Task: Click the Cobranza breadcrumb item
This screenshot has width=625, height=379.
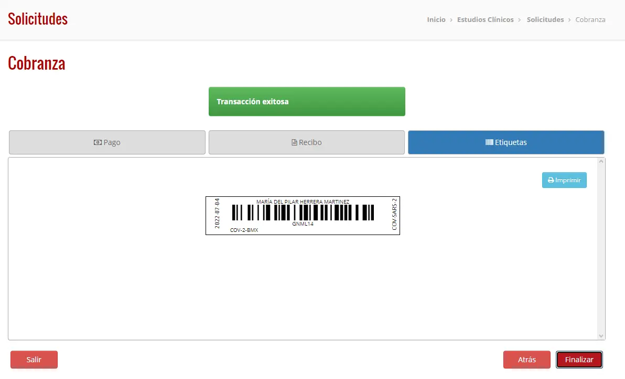Action: tap(590, 19)
